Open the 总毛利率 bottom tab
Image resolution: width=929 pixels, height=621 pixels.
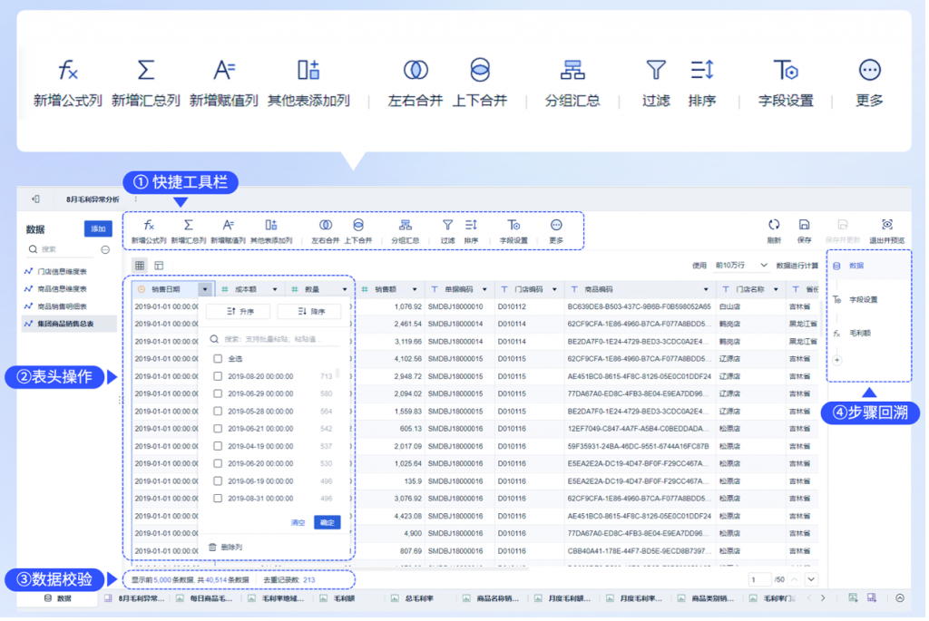(x=413, y=599)
